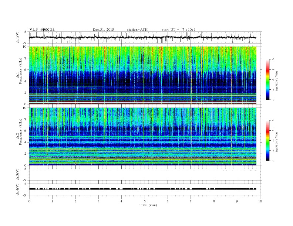Screen dimensions: 293x226
Task: Click the "VLF Spectra" plot title
Action: (x=42, y=29)
